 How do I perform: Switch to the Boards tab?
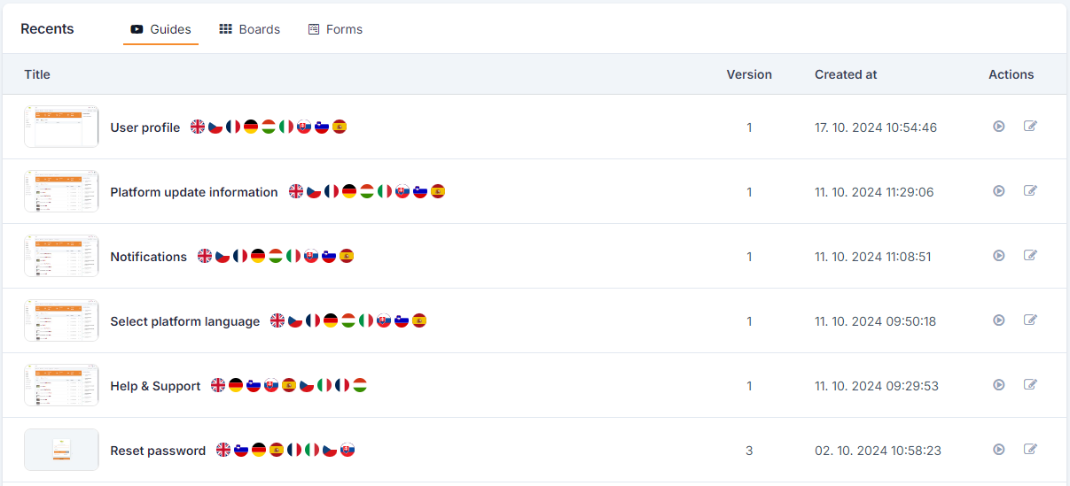(x=250, y=29)
